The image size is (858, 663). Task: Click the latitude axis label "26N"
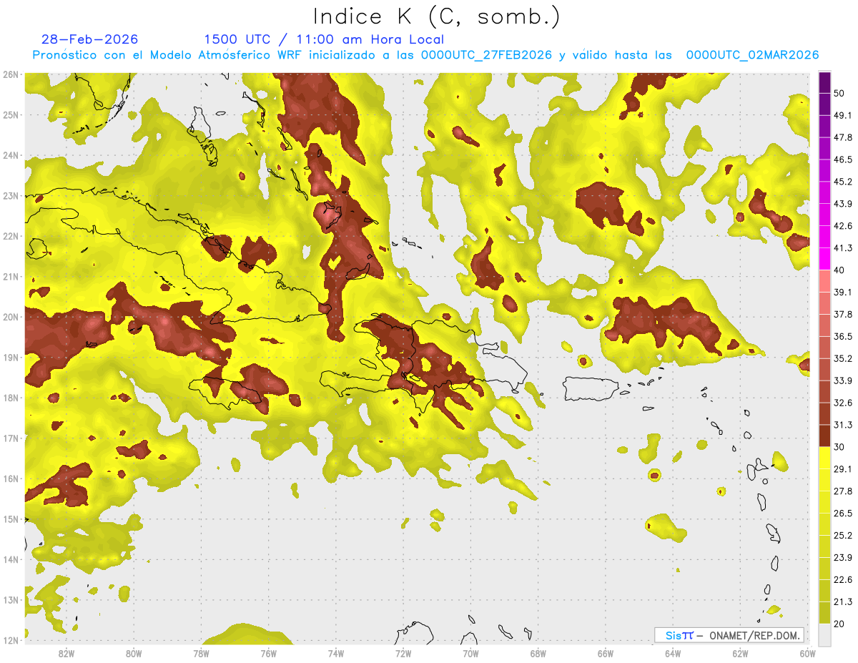point(11,74)
